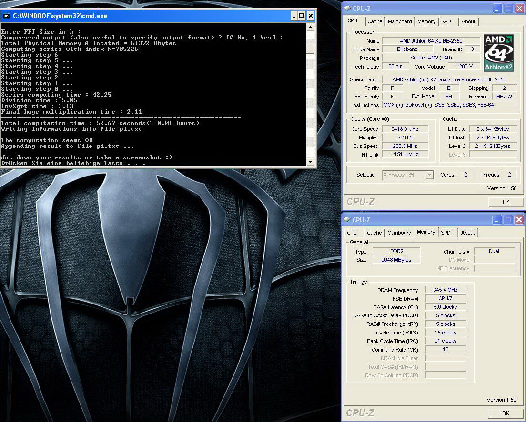Select CPU tab in upper CPU-Z
The height and width of the screenshot is (422, 526).
coord(352,21)
